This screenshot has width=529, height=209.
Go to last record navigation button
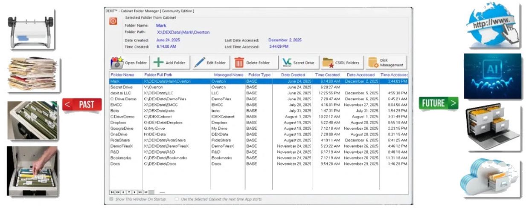coord(145,192)
